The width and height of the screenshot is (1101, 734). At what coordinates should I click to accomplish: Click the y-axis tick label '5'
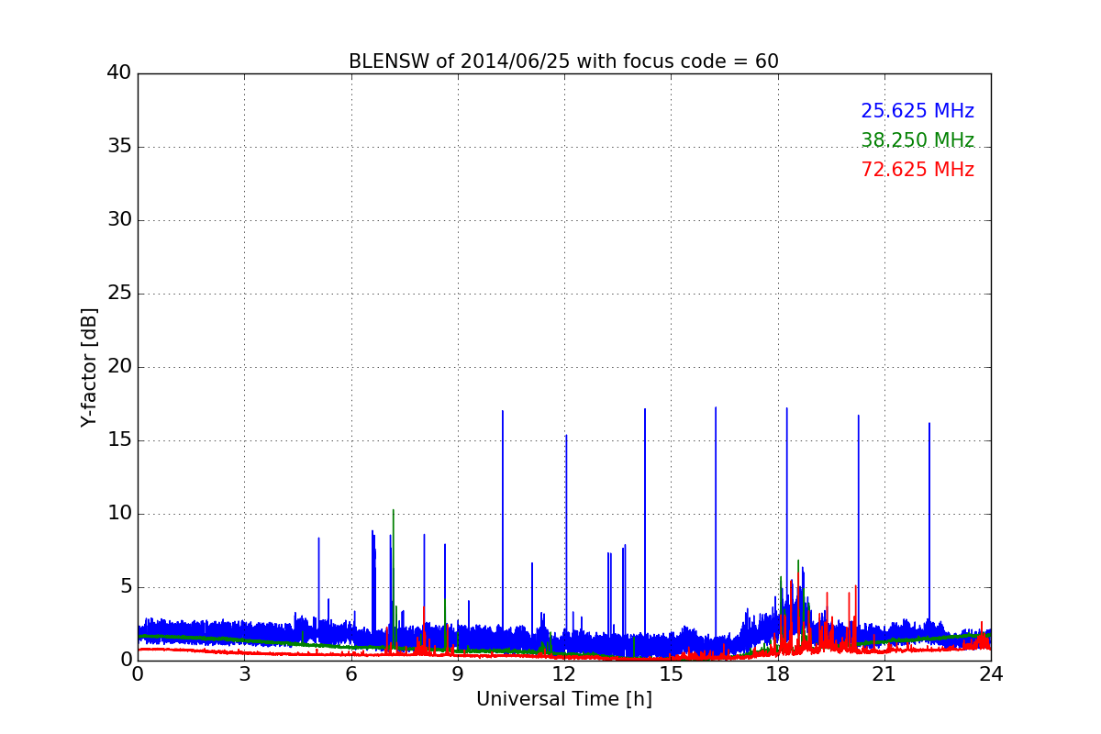[x=126, y=587]
